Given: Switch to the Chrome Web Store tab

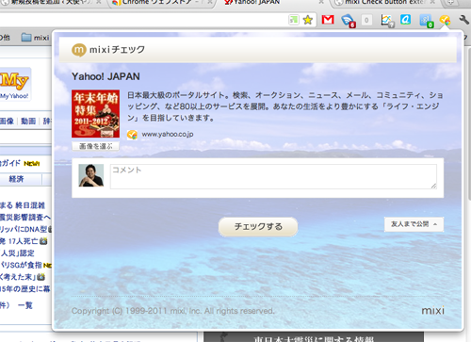Looking at the screenshot, I should [x=162, y=3].
